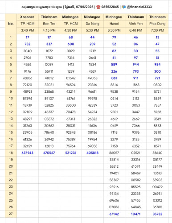Select cell with value 637943
172x223 pixels.
tap(28, 153)
